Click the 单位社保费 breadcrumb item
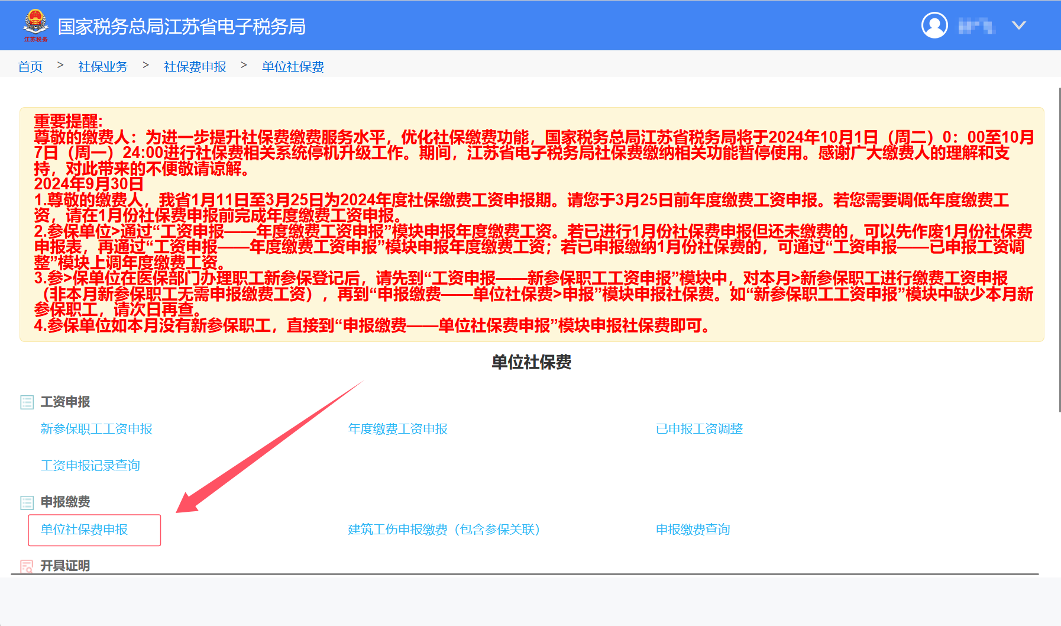The height and width of the screenshot is (626, 1061). (292, 67)
